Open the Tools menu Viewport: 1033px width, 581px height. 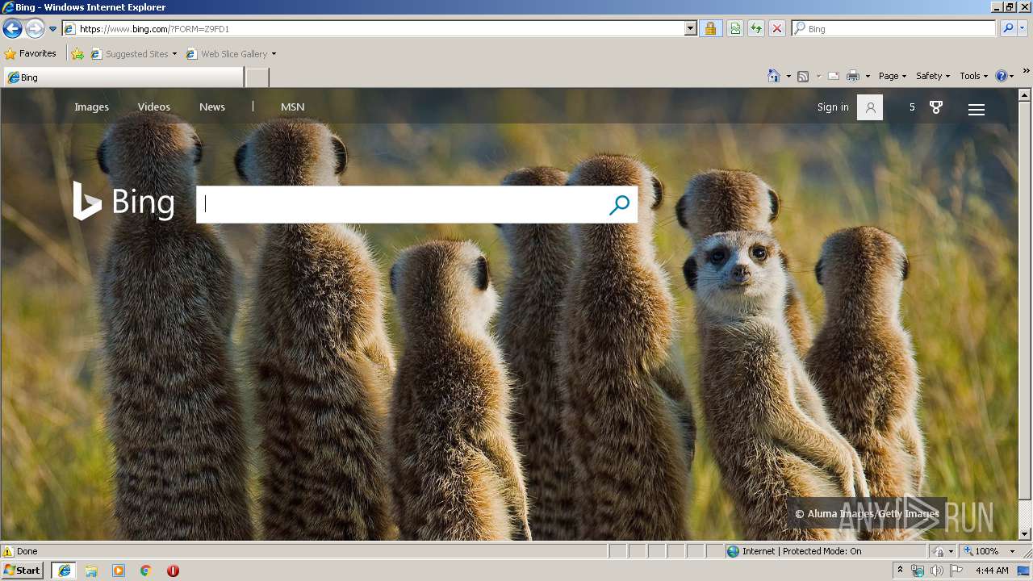[973, 76]
